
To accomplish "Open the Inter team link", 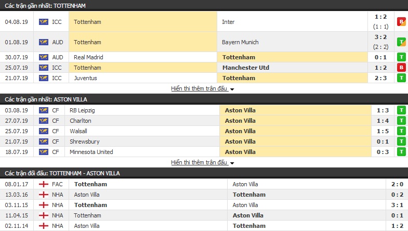I will [x=228, y=22].
